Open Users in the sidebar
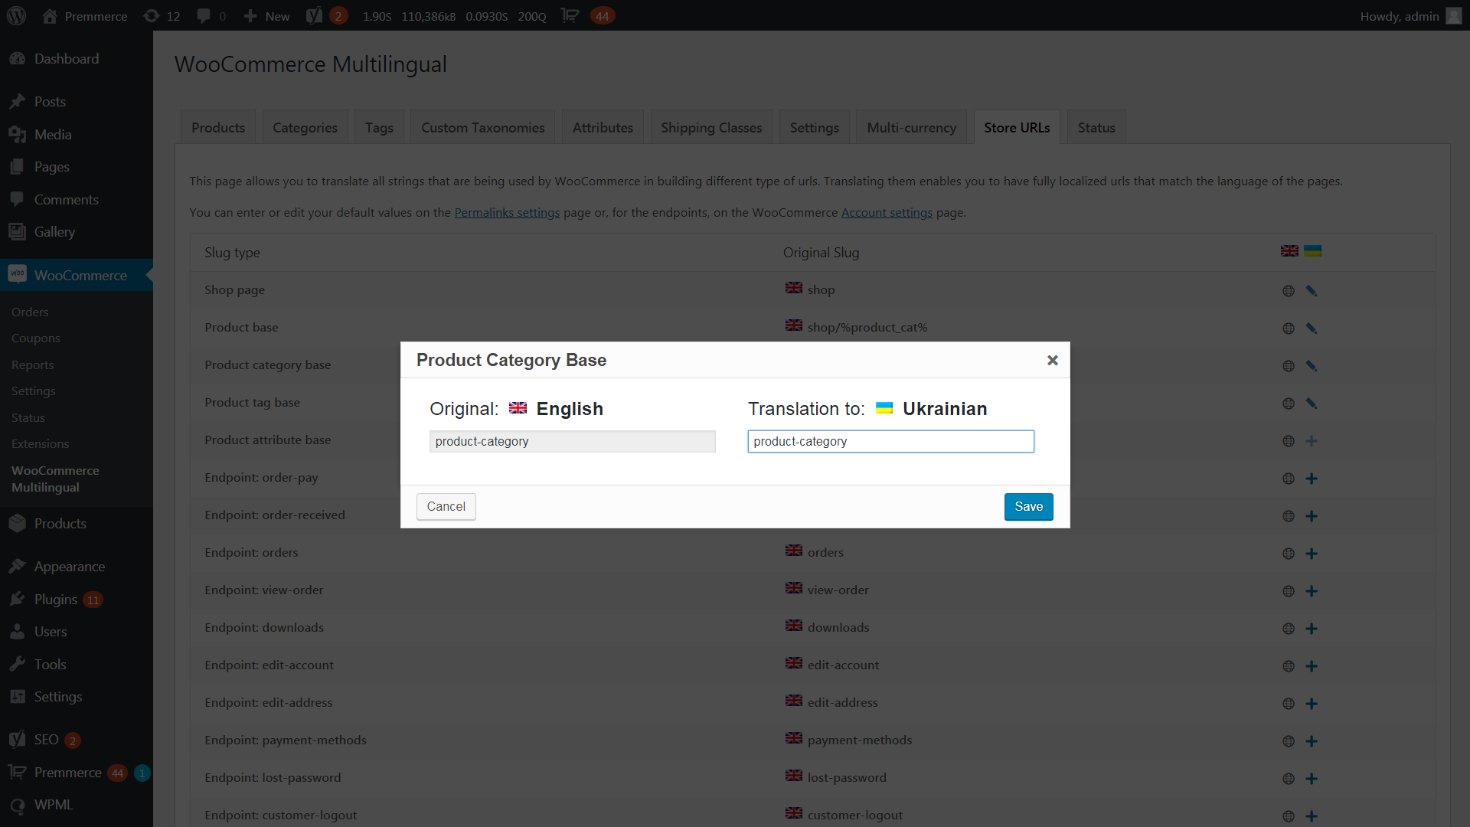The image size is (1470, 827). click(x=51, y=632)
